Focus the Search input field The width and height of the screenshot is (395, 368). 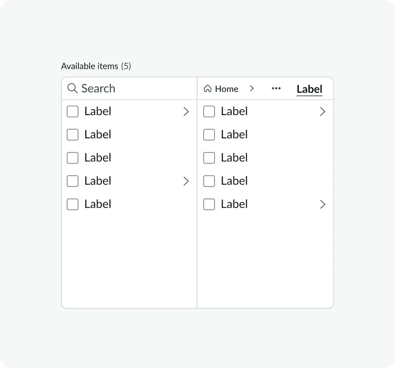point(132,88)
